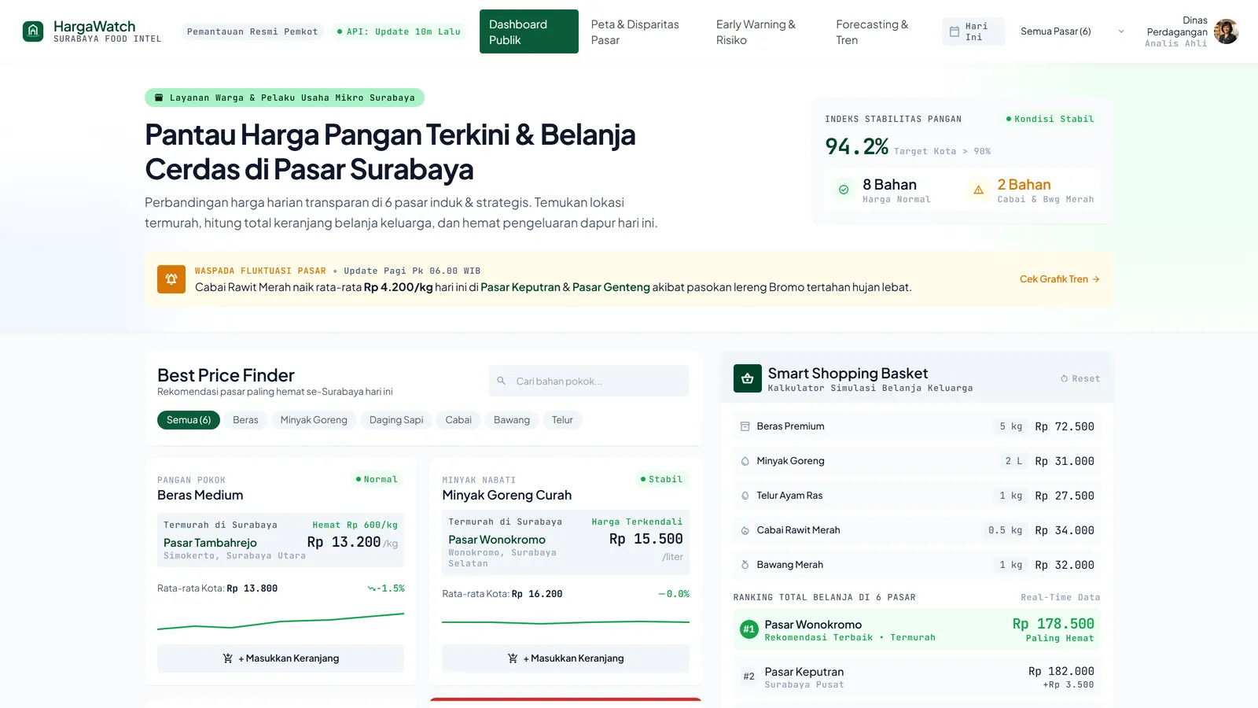Click the Bawang Merah item icon
Screen dimensions: 1258x708
point(745,565)
